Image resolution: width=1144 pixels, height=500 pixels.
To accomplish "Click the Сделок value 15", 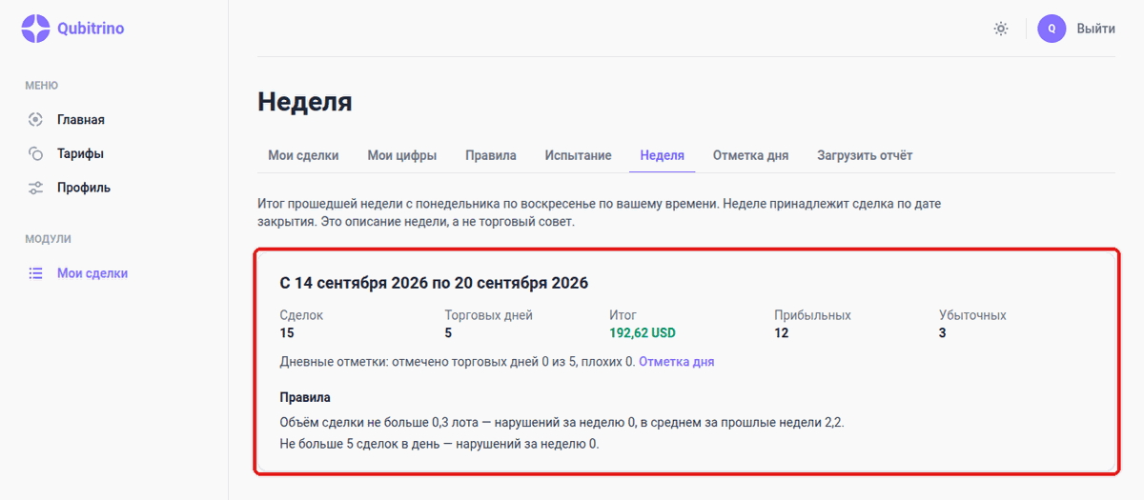I will tap(287, 333).
